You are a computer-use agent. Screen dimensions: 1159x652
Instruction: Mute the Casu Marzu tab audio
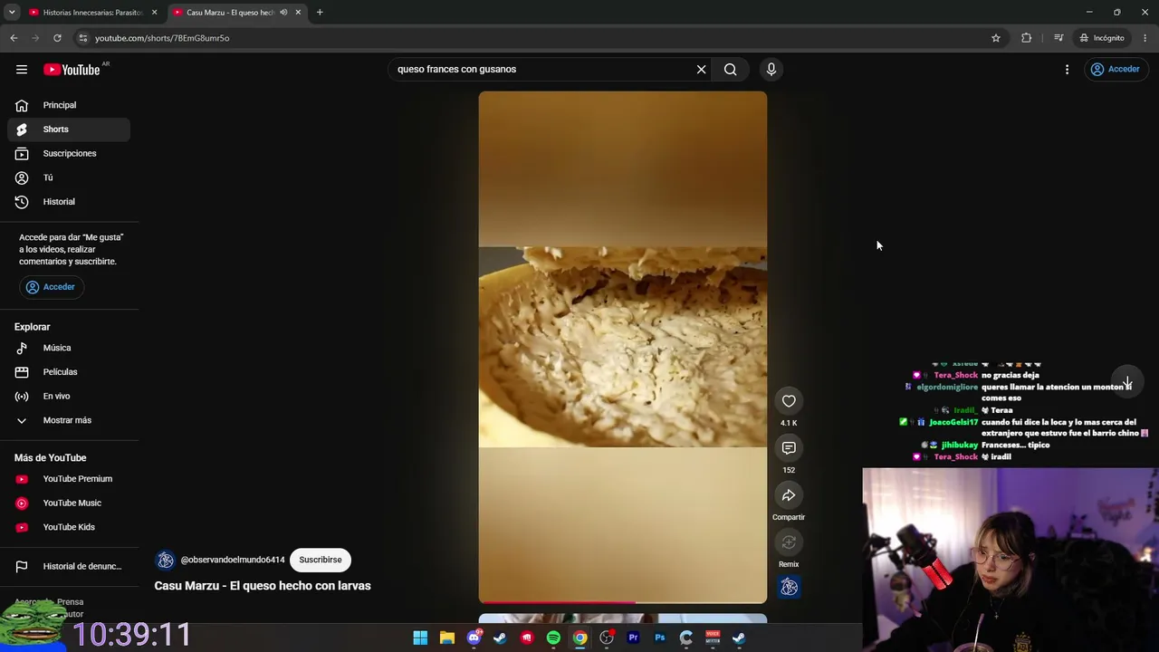click(x=283, y=13)
